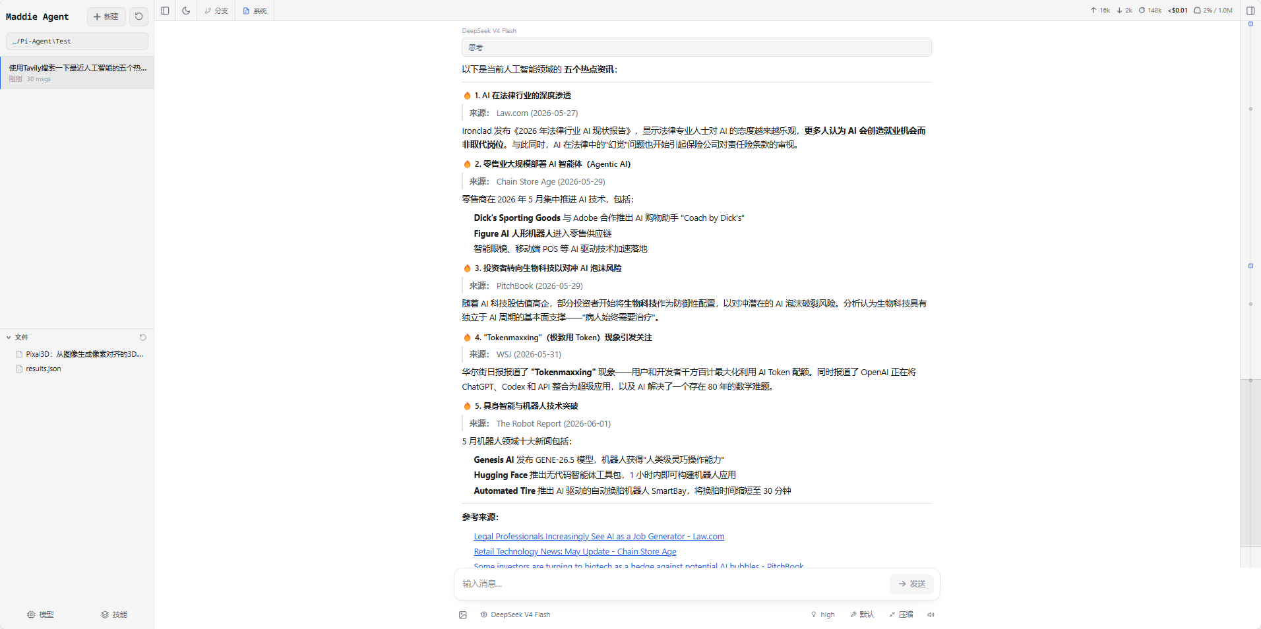Click the message input field
This screenshot has width=1261, height=629.
(673, 584)
